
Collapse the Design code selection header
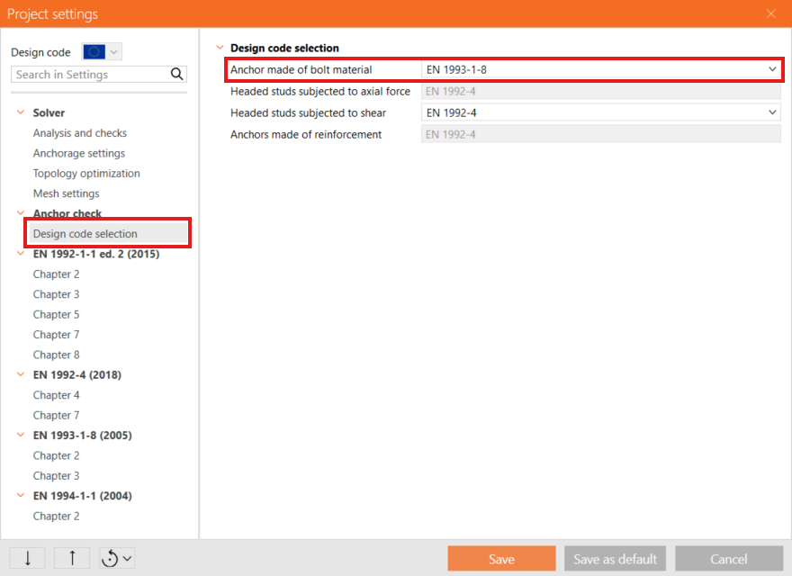point(219,48)
